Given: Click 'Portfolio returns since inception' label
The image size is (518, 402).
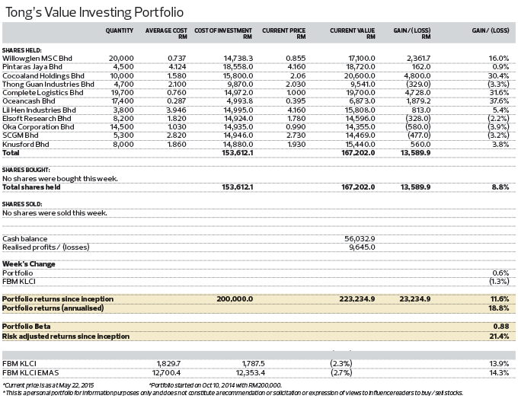Looking at the screenshot, I should 58,299.
